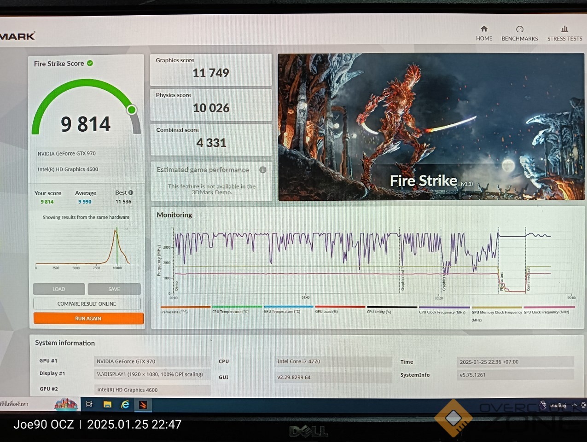Go to Benchmarks section
Screen dimensions: 587x442
point(519,34)
